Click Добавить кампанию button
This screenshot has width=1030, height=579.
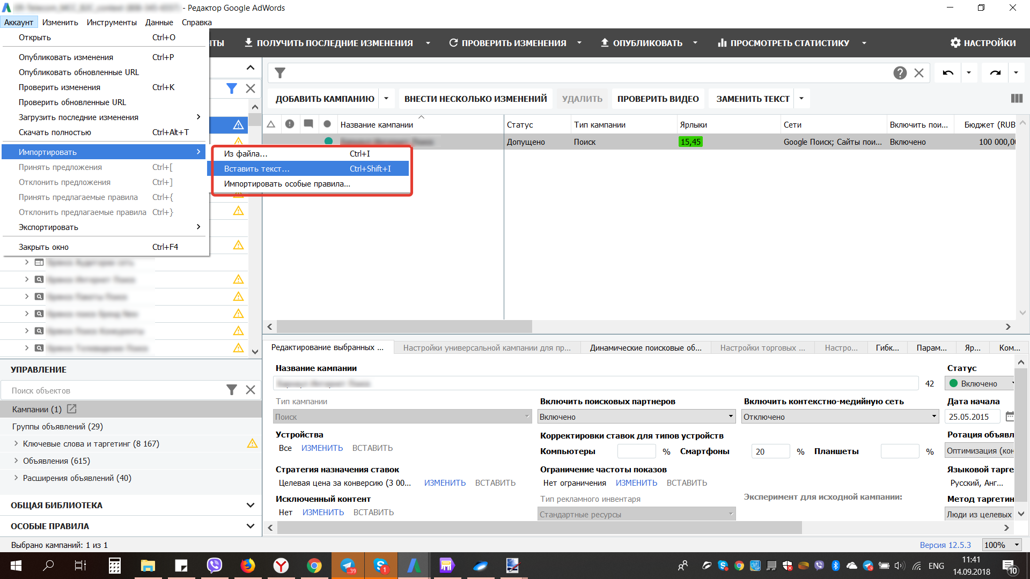click(x=325, y=99)
